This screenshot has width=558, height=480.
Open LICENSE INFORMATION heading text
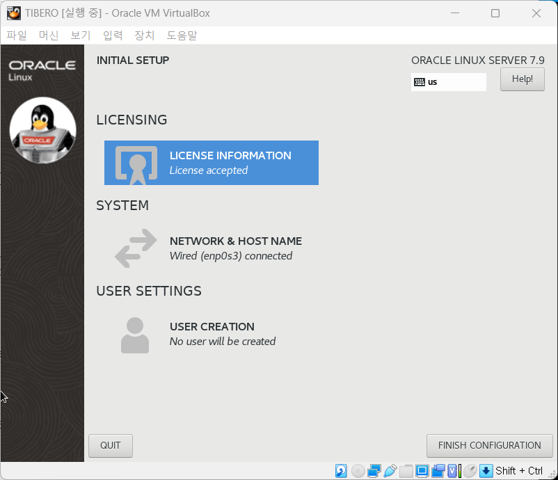230,156
